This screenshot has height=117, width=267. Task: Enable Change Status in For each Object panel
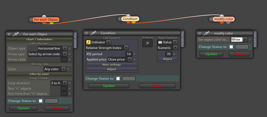click(x=41, y=101)
